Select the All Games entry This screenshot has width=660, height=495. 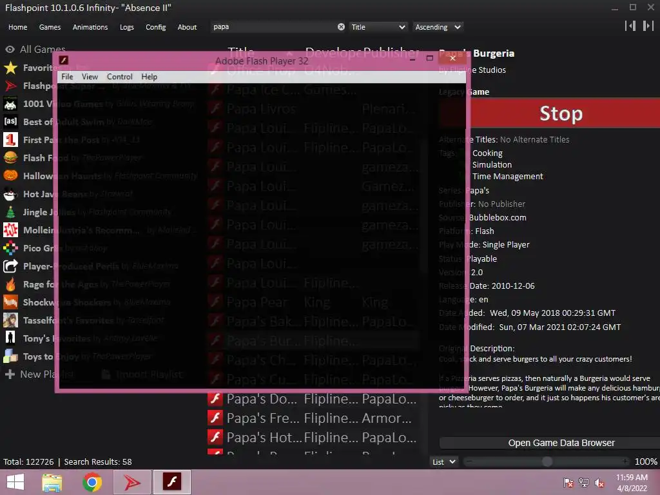pyautogui.click(x=36, y=49)
